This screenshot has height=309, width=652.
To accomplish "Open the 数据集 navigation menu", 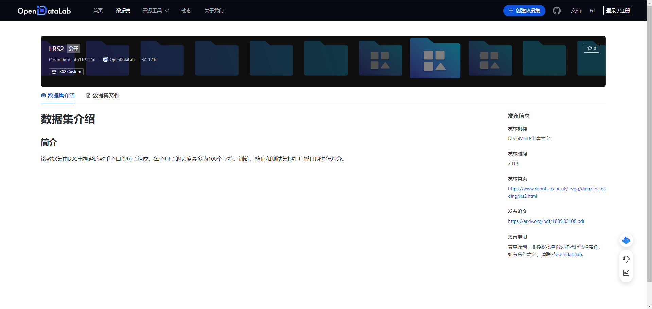I will [x=123, y=11].
